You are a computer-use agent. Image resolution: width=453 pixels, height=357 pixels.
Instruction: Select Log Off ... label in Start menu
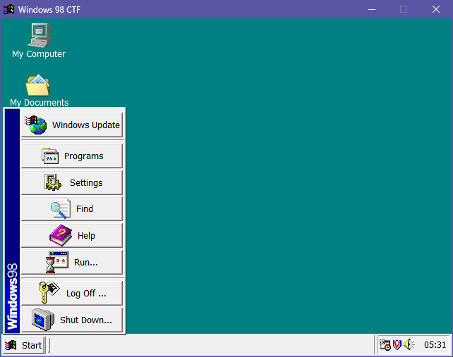click(86, 293)
